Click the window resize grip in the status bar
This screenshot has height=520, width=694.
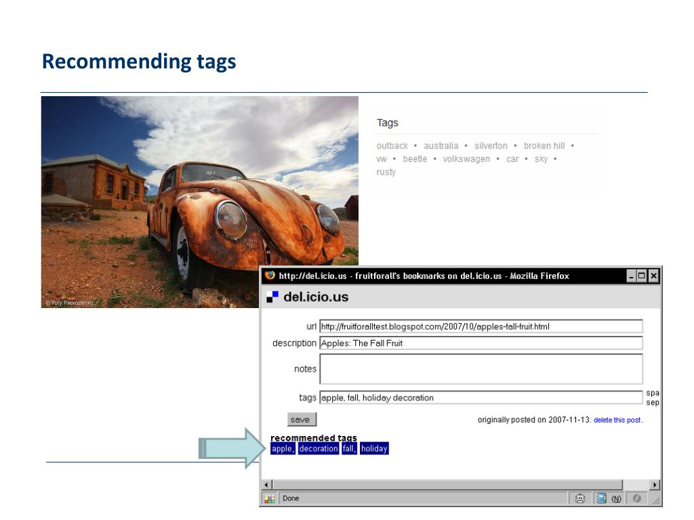point(656,500)
